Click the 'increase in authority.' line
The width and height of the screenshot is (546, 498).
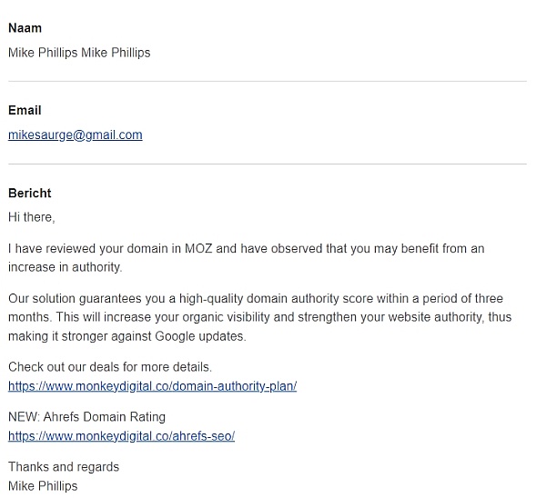coord(66,267)
